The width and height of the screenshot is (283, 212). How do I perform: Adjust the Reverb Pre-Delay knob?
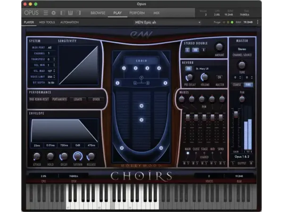[189, 77]
